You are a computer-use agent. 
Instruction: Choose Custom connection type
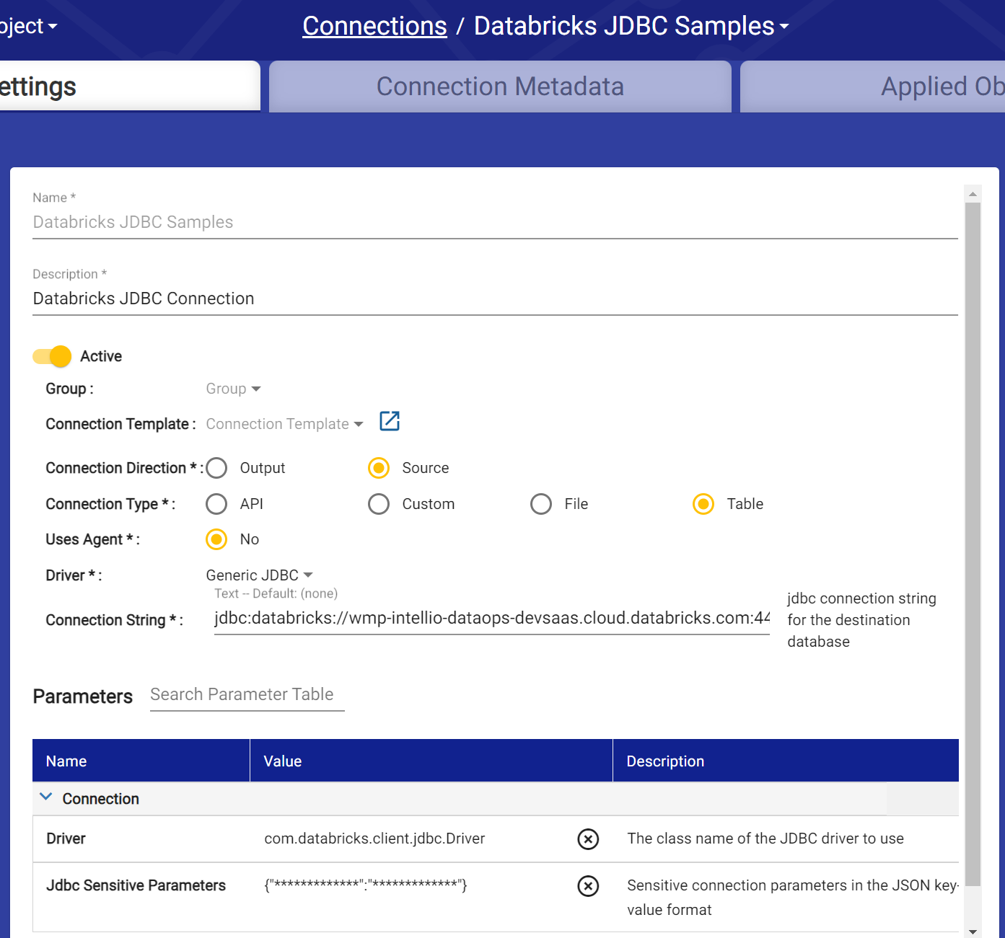379,504
